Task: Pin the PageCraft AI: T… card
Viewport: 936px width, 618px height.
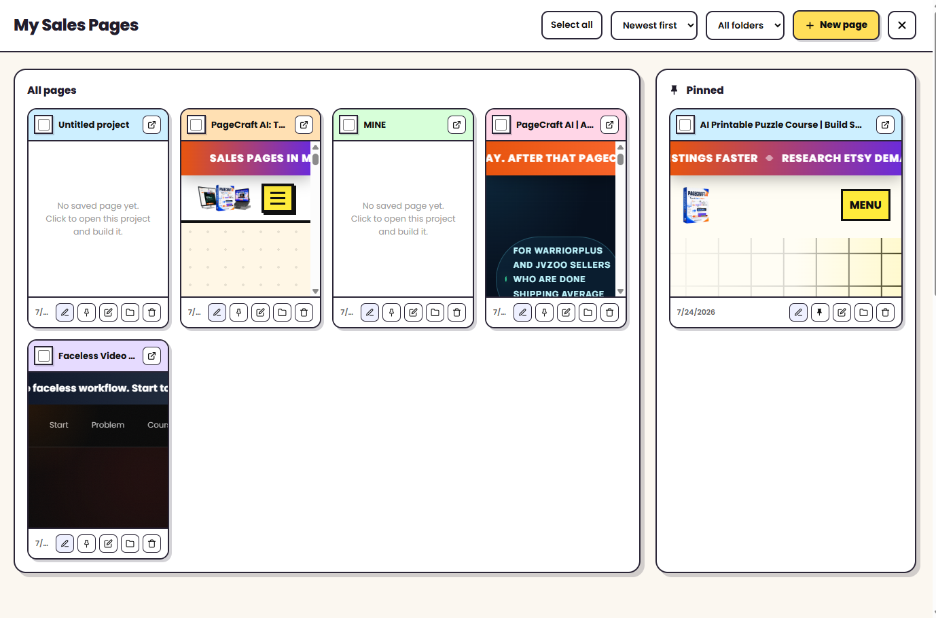Action: 238,313
